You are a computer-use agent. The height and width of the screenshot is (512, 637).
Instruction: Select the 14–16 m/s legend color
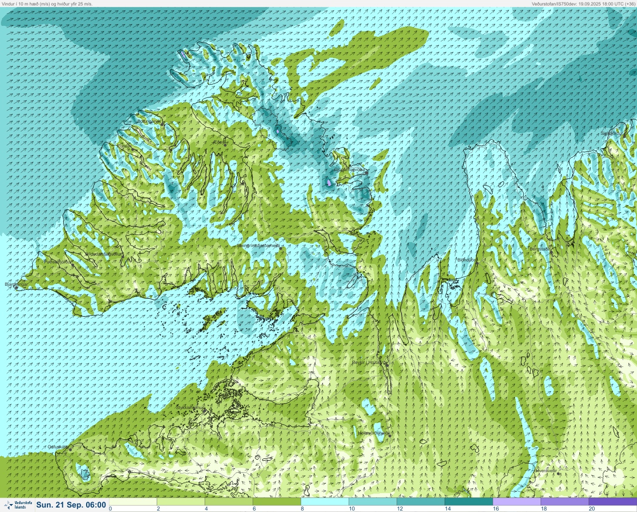point(468,502)
